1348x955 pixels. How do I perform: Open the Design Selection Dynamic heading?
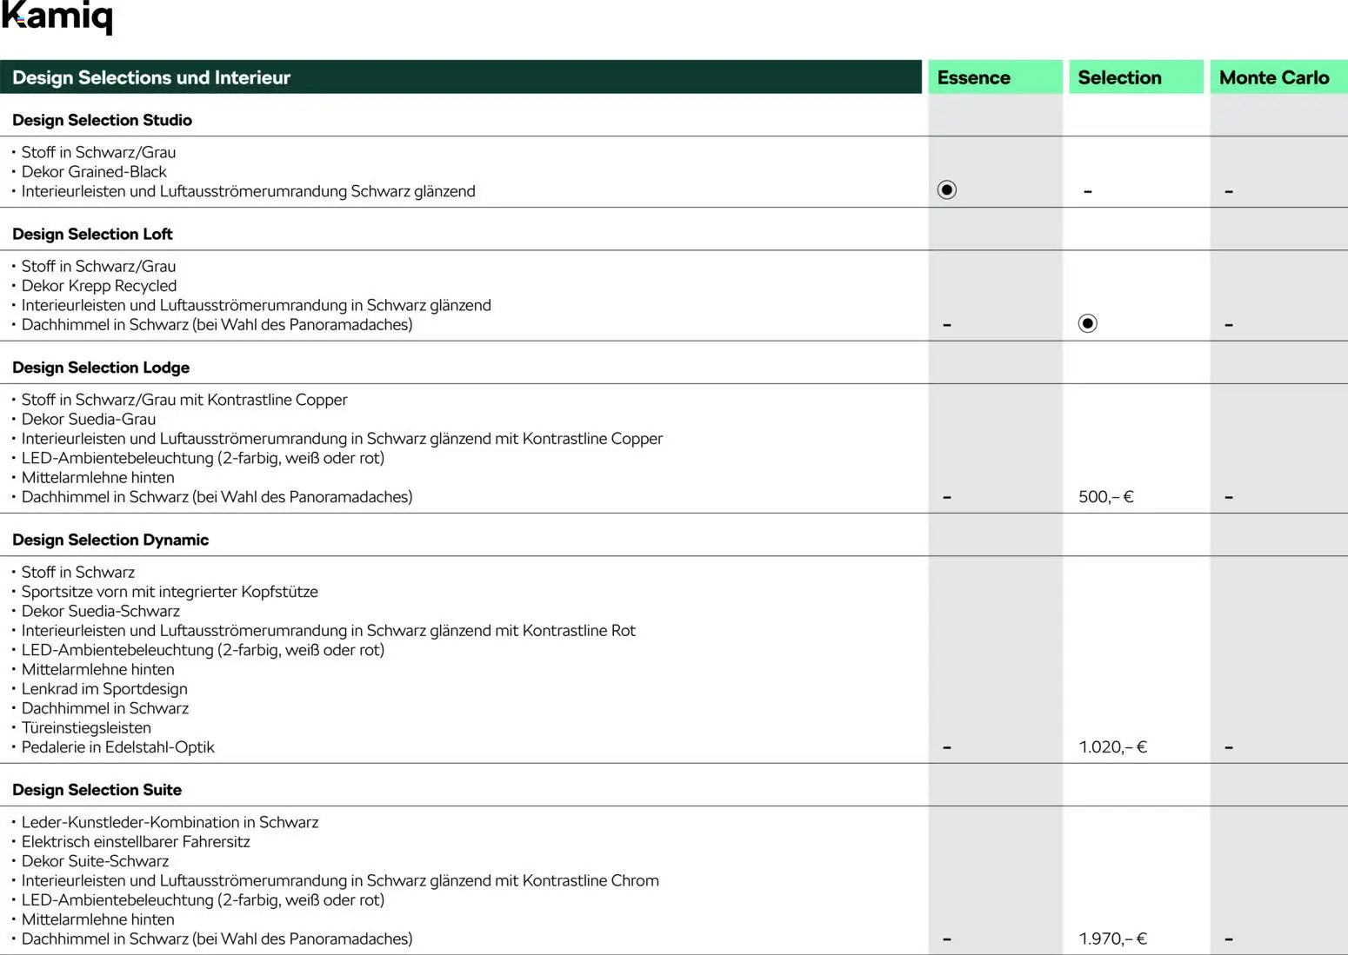[x=110, y=540]
